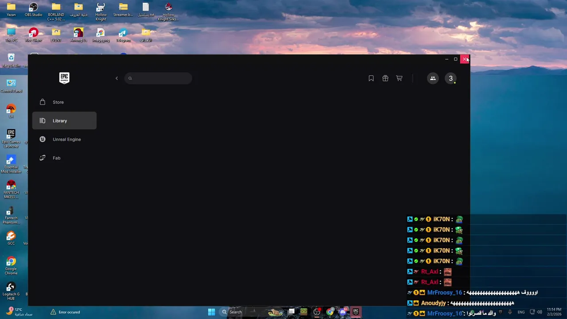The width and height of the screenshot is (567, 319).
Task: Open the Recycle Bin
Action: point(11,60)
